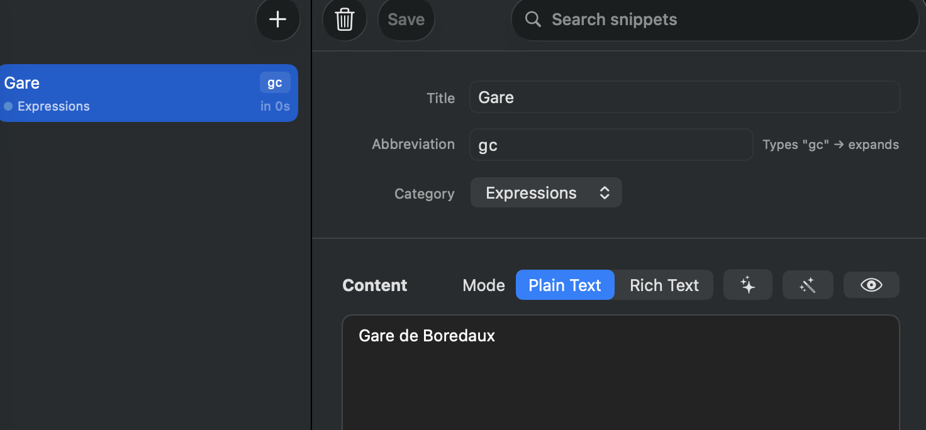Click inside the content text area
The height and width of the screenshot is (430, 926).
[x=621, y=372]
